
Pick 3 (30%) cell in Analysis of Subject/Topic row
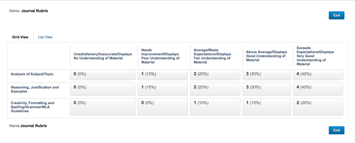(x=268, y=75)
